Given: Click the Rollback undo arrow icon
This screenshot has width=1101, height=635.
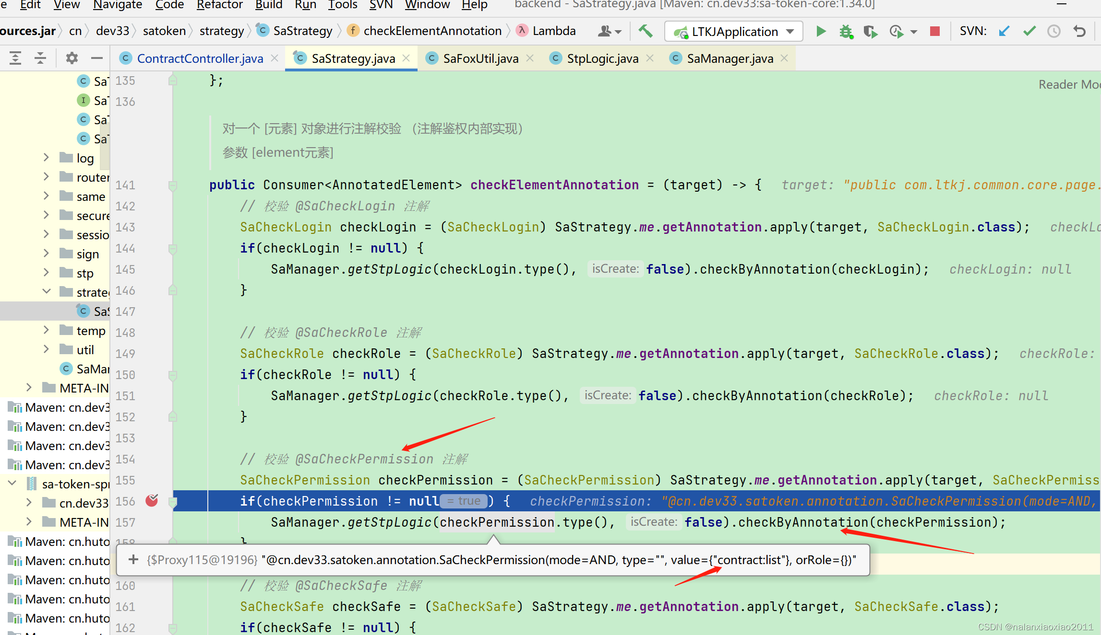Looking at the screenshot, I should pyautogui.click(x=1079, y=32).
